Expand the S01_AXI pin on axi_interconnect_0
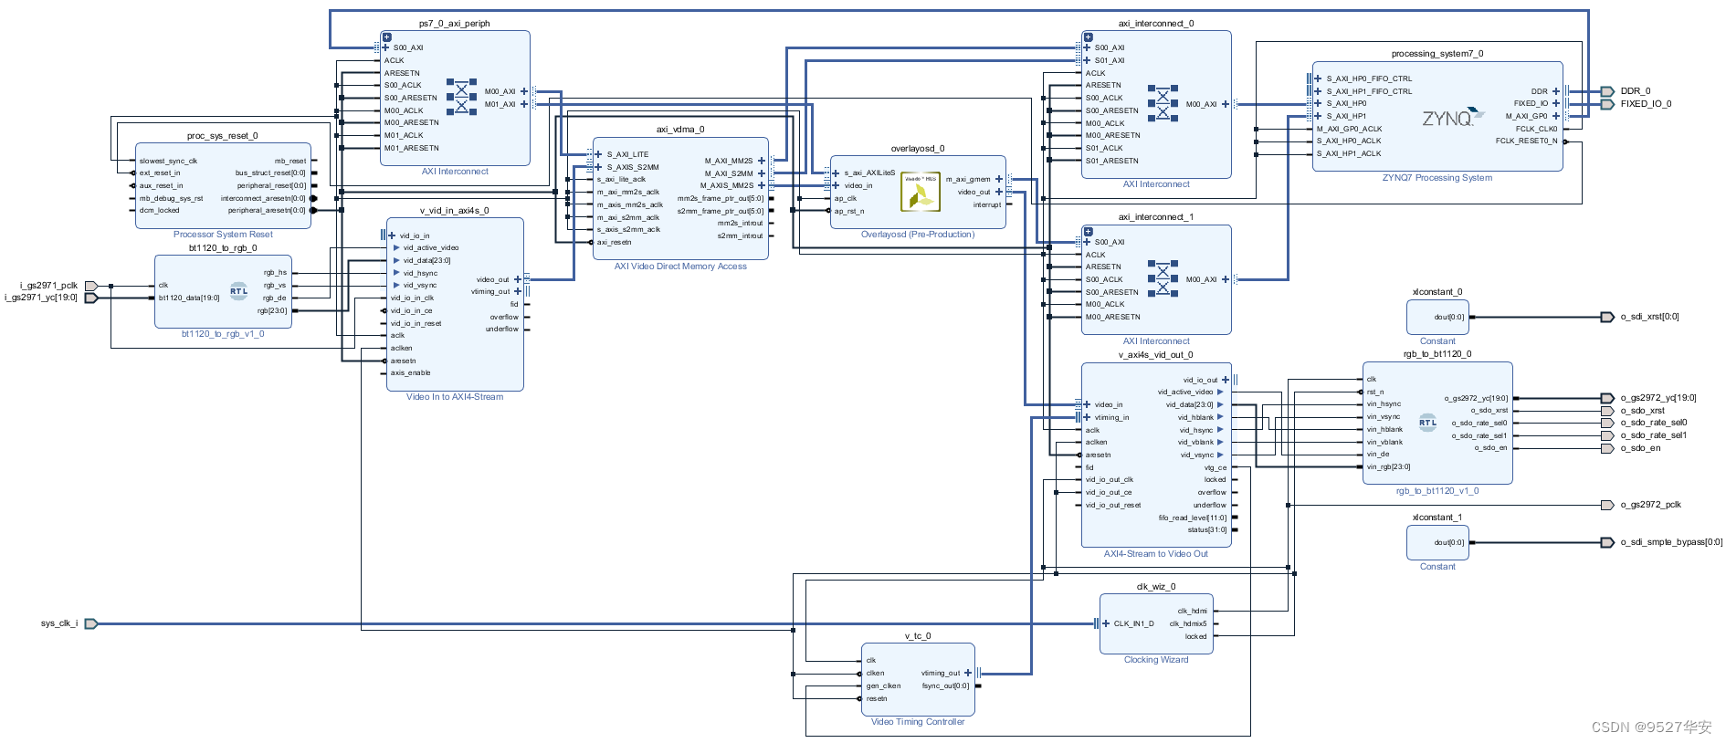Screen dimensions: 1726x743 1087,60
